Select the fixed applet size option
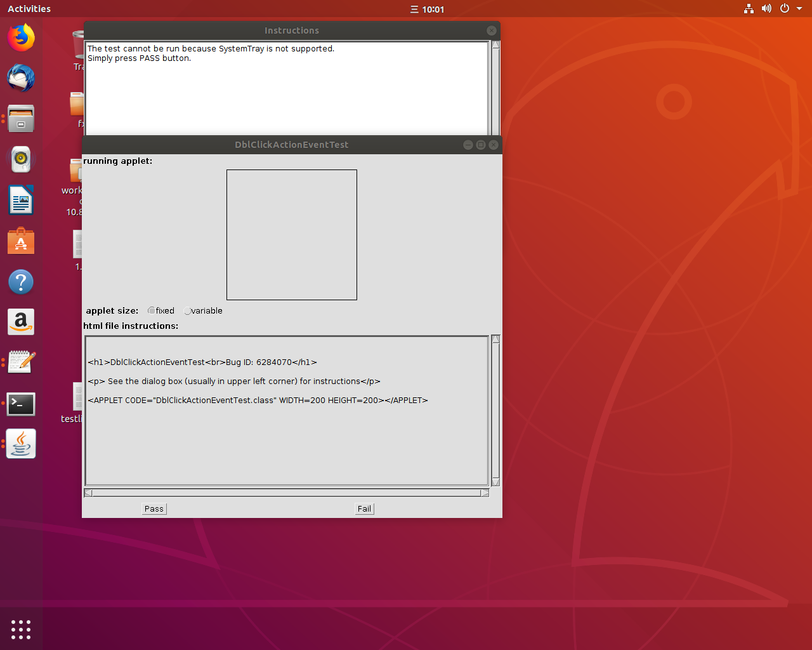This screenshot has height=650, width=812. (152, 311)
